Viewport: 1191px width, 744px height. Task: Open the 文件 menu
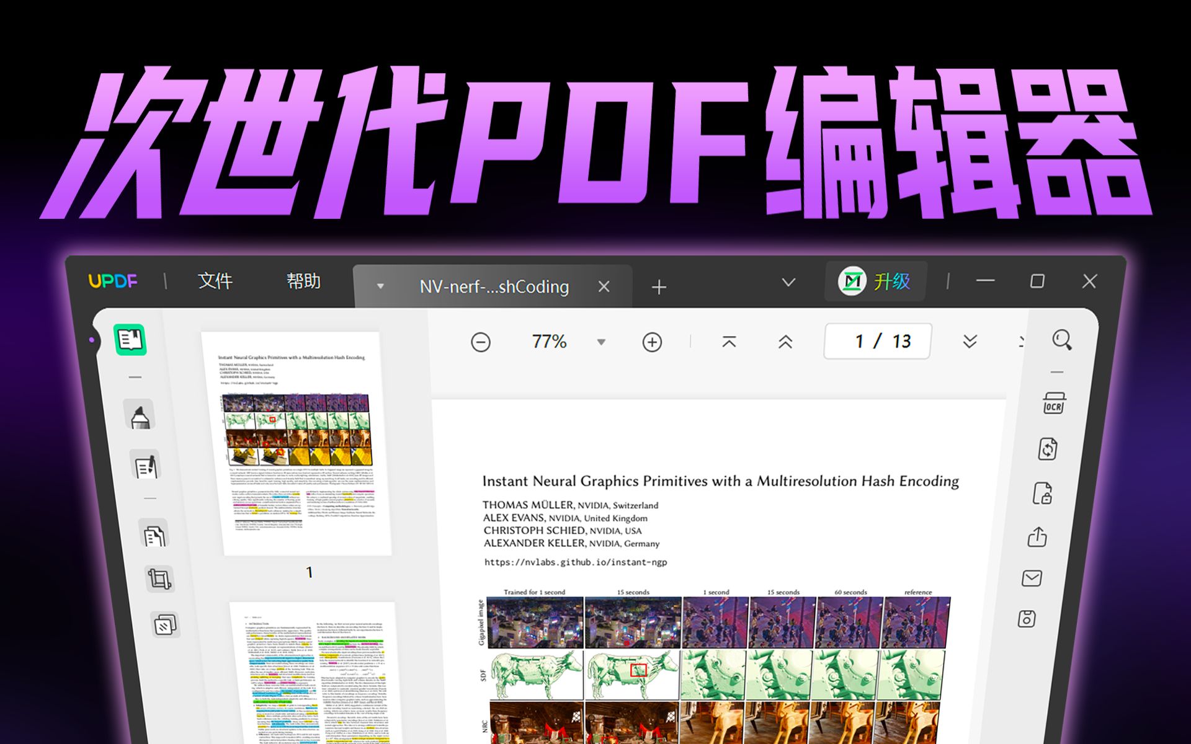coord(215,281)
